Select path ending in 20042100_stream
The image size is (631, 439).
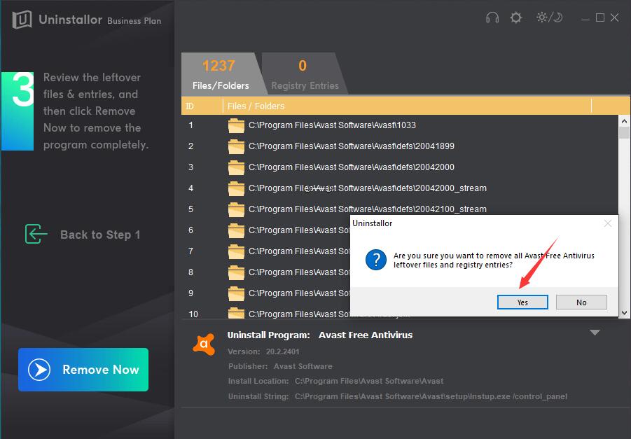tap(368, 209)
